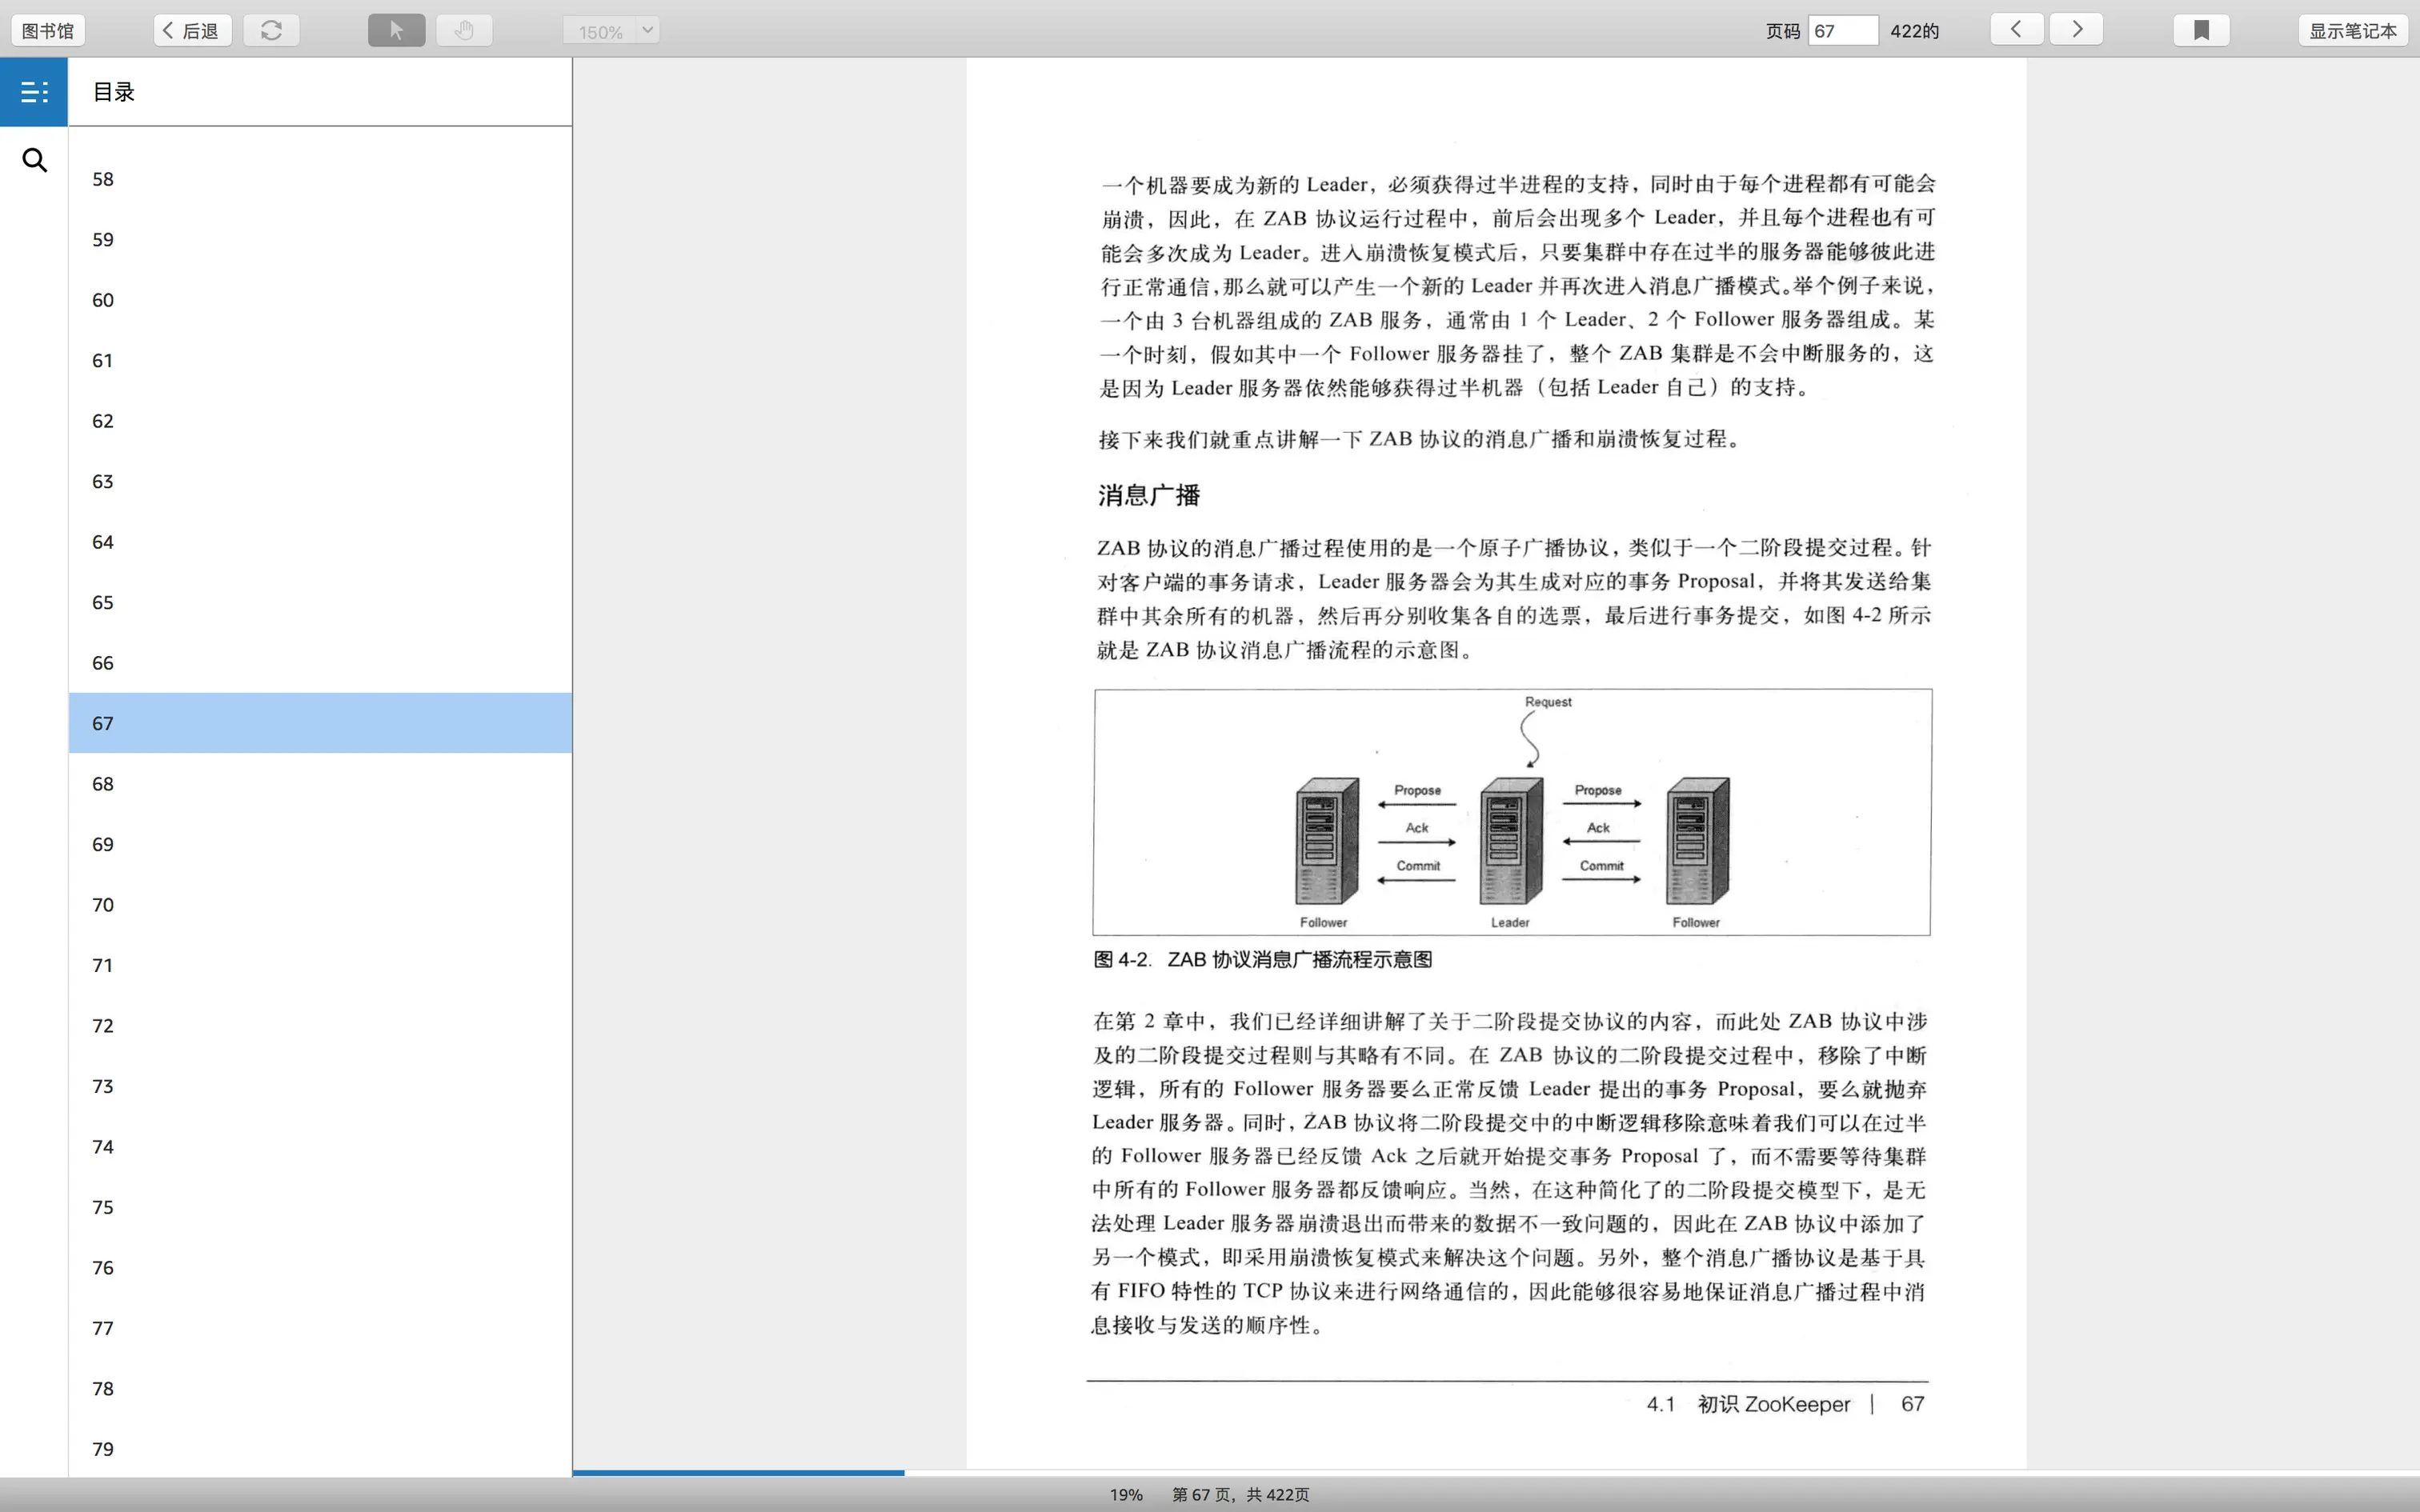Show notebook with 显示笔记本 button
This screenshot has height=1512, width=2420.
(x=2352, y=31)
